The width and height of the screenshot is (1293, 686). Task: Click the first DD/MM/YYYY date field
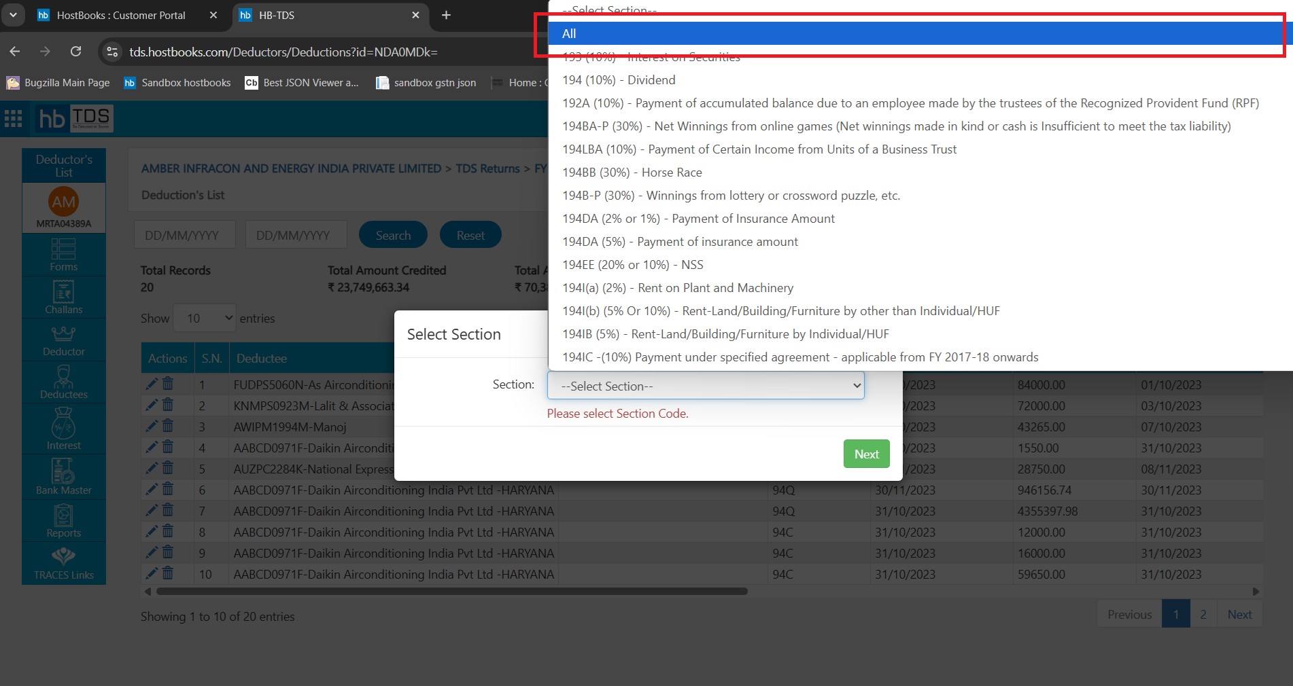click(x=185, y=235)
